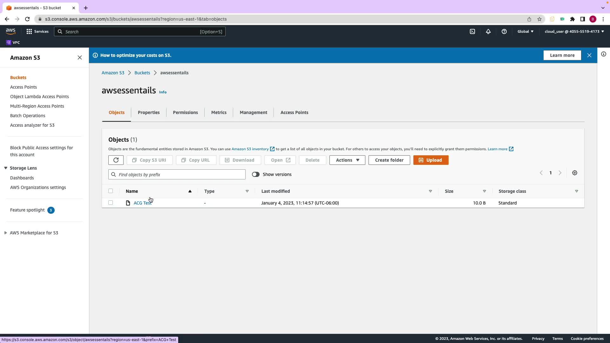Click the Find objects by prefix field
This screenshot has height=343, width=610.
177,174
